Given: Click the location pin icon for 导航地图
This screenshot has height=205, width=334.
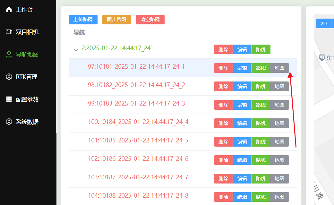Looking at the screenshot, I should click(x=9, y=54).
